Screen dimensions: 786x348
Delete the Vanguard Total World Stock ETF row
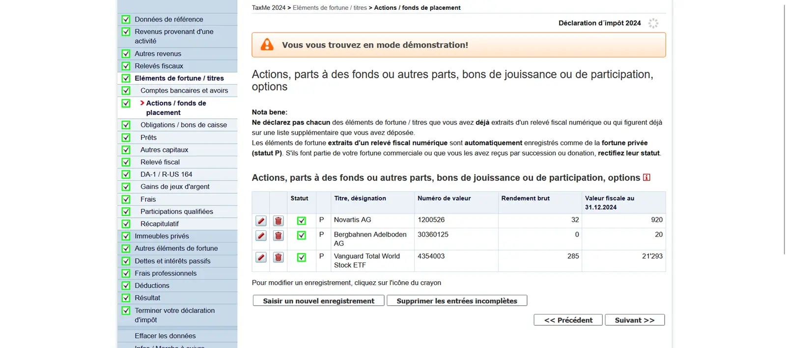pos(278,257)
